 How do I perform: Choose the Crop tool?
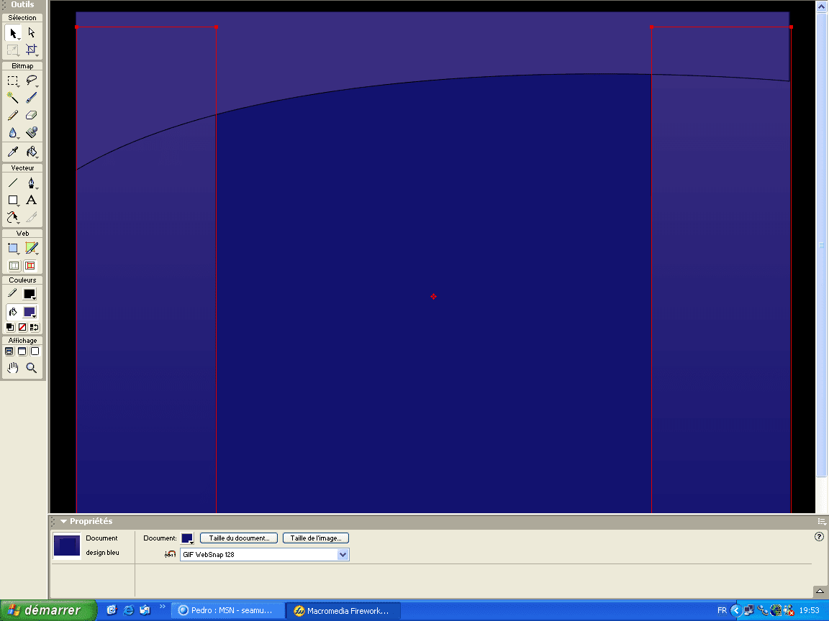31,50
